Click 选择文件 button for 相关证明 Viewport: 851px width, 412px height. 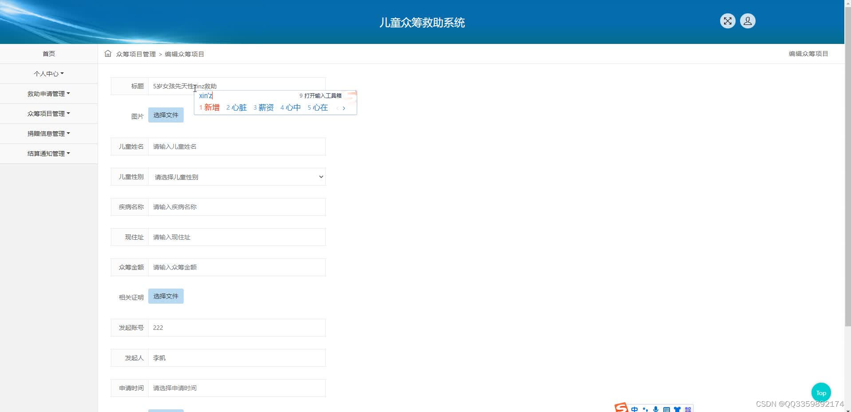coord(166,296)
